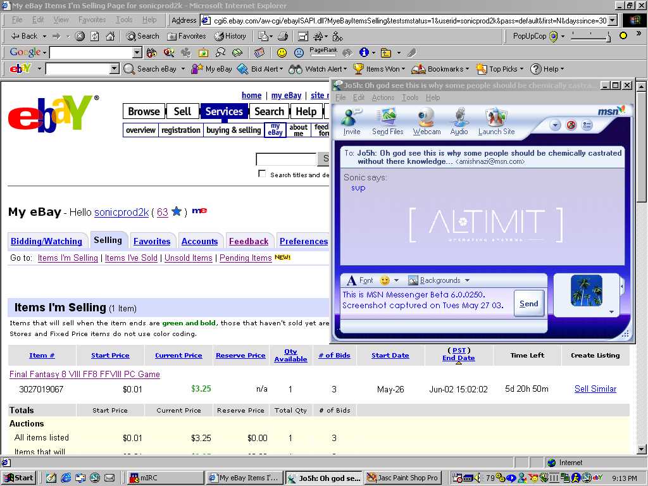Click the palm tree display picture
This screenshot has width=648, height=486.
coord(586,290)
